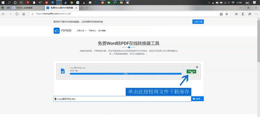Remove the uploaded file with the X icon
This screenshot has height=117, width=260.
[197, 67]
